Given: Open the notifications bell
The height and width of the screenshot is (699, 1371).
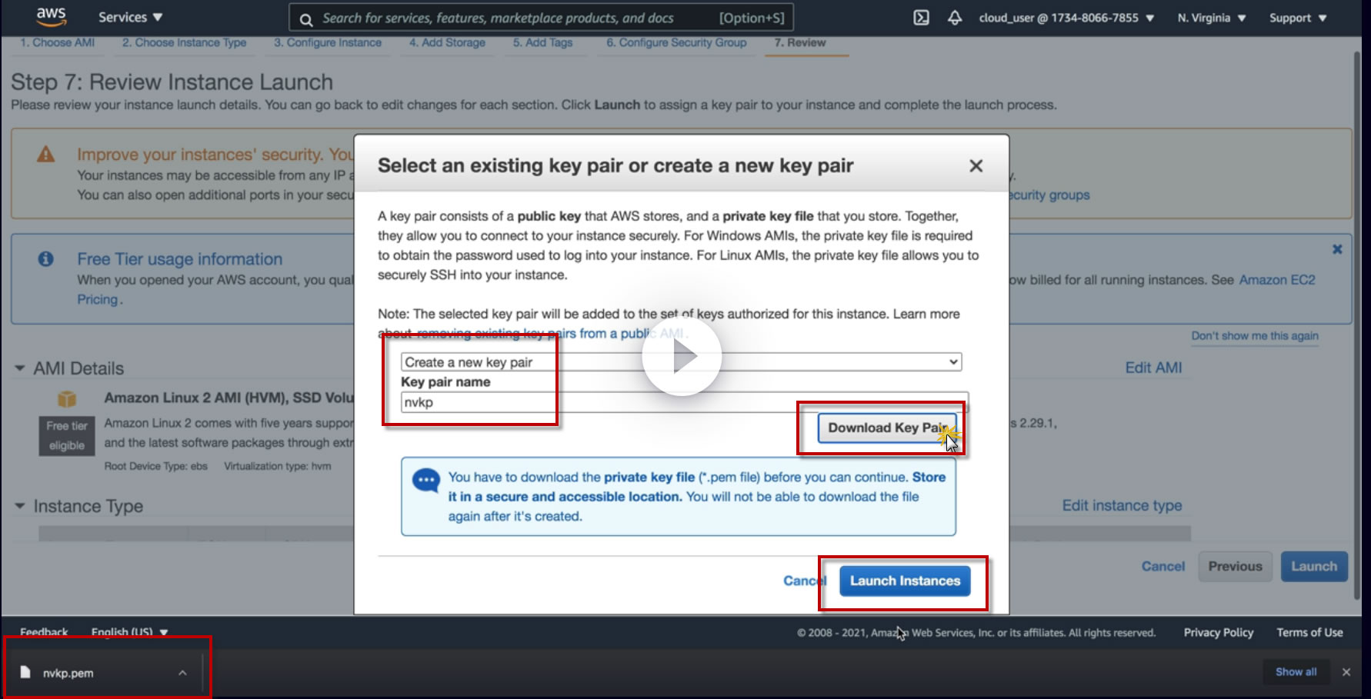Looking at the screenshot, I should [x=955, y=18].
